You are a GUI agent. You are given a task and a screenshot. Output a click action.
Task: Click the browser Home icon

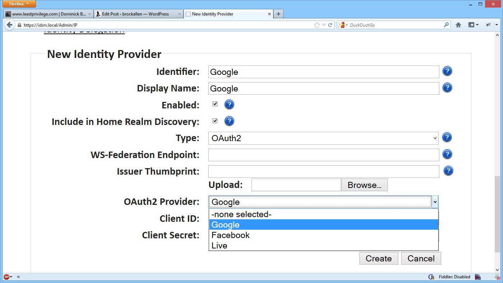point(458,25)
